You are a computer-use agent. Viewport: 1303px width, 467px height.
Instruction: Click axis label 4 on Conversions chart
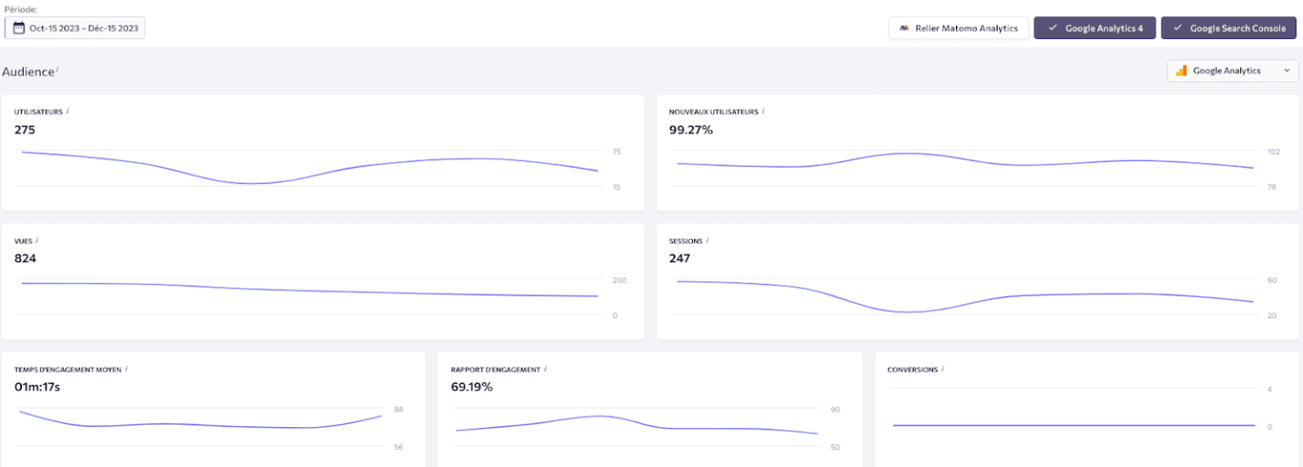pyautogui.click(x=1269, y=389)
